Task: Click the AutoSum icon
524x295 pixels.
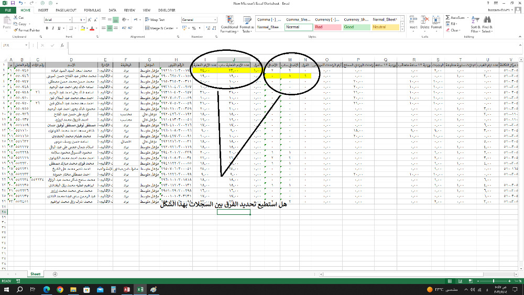Action: coord(454,18)
